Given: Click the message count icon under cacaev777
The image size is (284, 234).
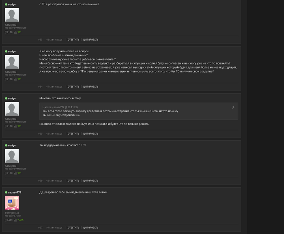Looking at the screenshot, I should (6, 220).
